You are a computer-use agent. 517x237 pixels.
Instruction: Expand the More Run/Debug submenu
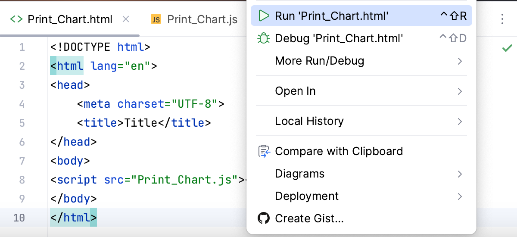[x=460, y=61]
